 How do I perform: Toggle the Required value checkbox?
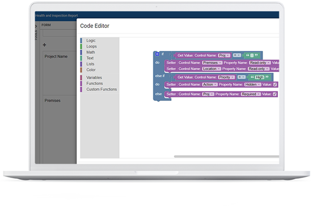click(275, 94)
